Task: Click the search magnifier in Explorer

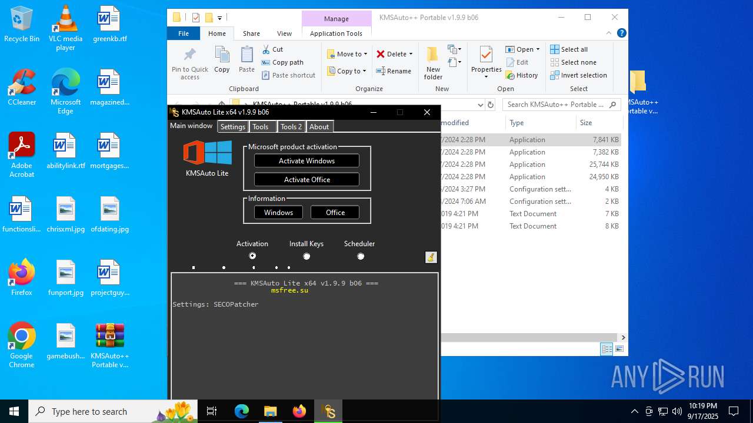Action: click(x=613, y=105)
